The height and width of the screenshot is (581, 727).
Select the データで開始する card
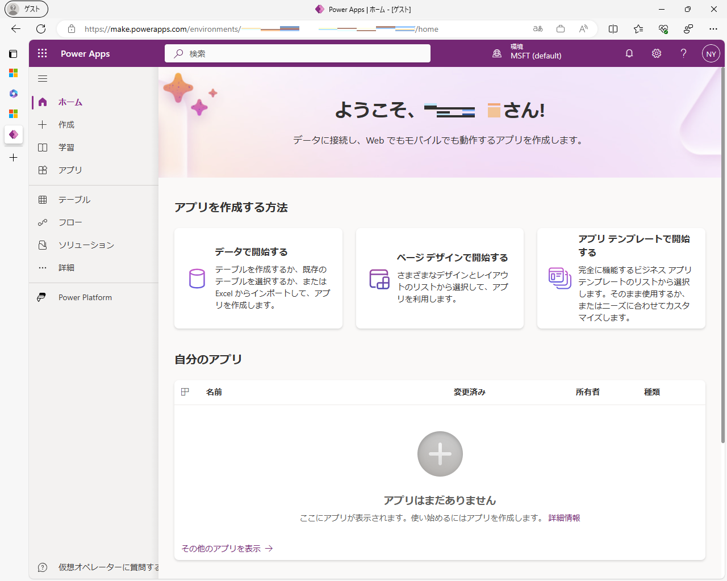pyautogui.click(x=258, y=279)
